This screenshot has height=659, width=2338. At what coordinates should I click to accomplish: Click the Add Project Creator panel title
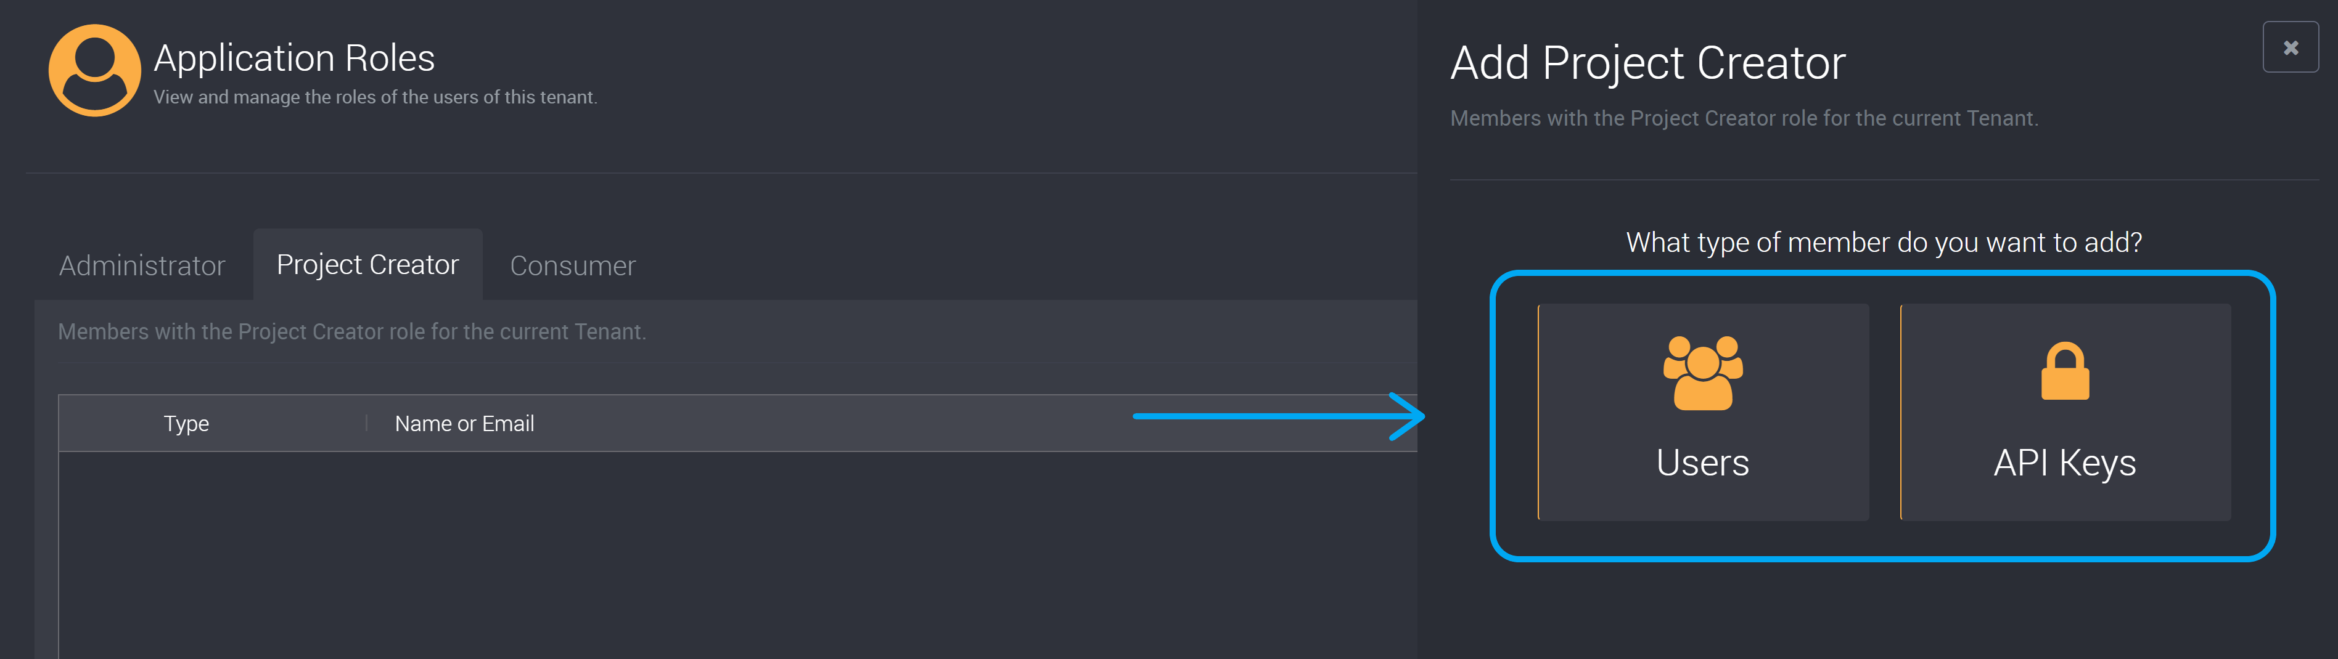click(1648, 63)
